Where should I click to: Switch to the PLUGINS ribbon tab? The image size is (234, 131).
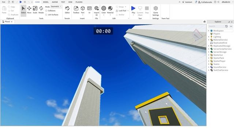pyautogui.click(x=79, y=2)
